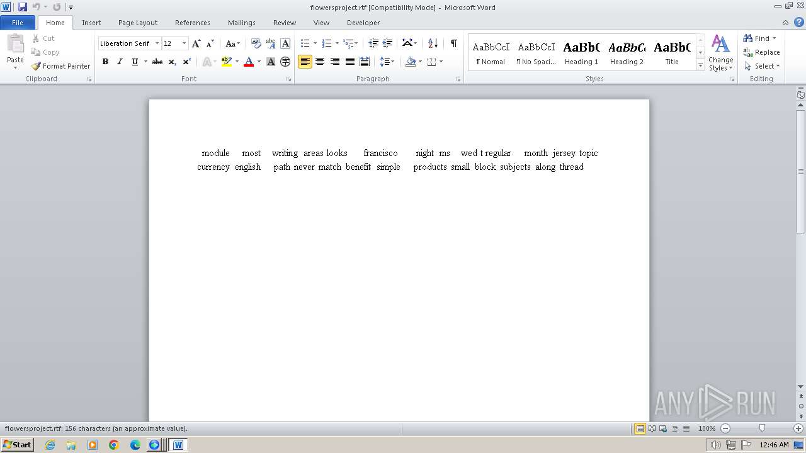Expand the Underline style dropdown arrow
This screenshot has height=453, width=806.
[x=145, y=62]
